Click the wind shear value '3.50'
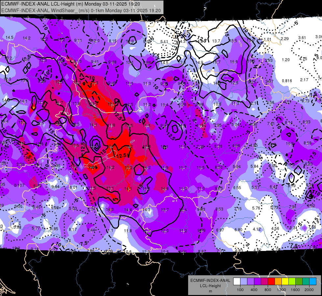This screenshot has height=296, width=322. click(x=20, y=164)
